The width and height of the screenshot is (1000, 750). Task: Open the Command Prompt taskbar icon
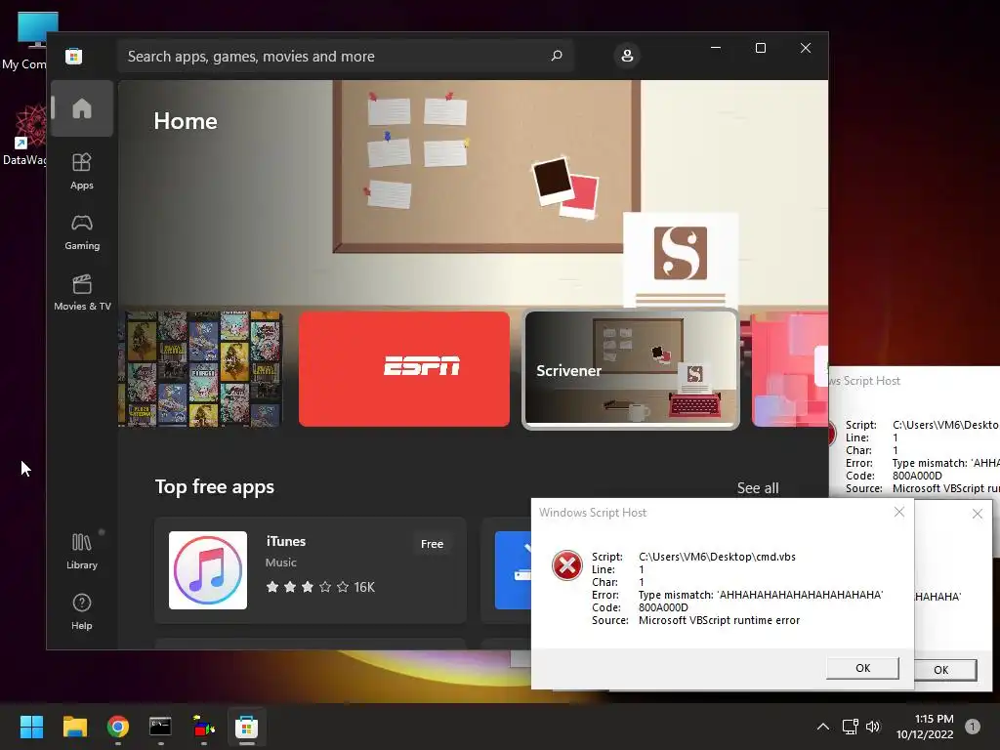click(x=160, y=727)
